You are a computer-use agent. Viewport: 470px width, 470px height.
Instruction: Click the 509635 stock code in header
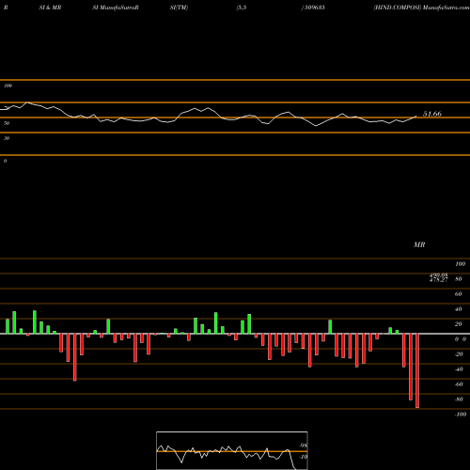[x=314, y=8]
